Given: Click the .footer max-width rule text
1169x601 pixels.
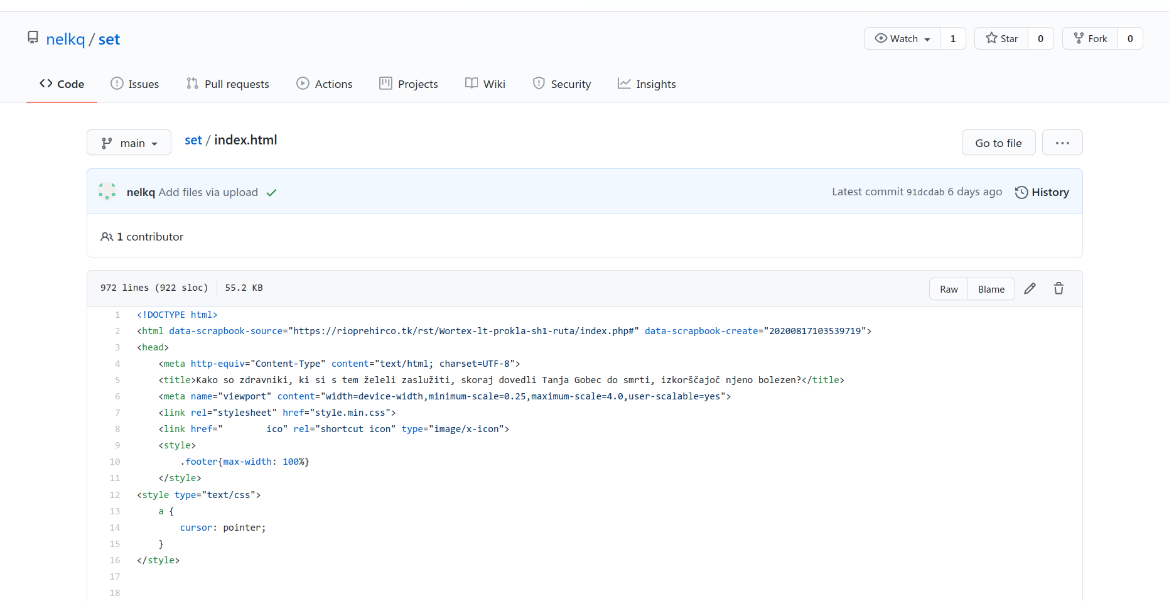Looking at the screenshot, I should point(245,462).
